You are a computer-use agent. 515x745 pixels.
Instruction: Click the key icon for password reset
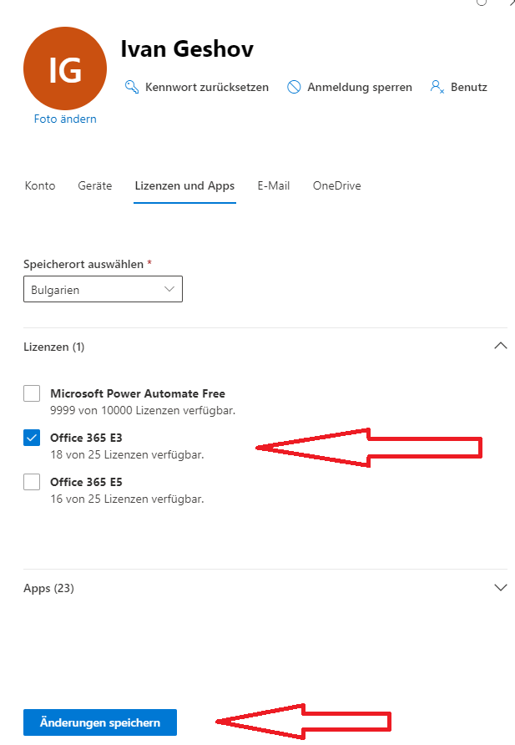click(132, 87)
